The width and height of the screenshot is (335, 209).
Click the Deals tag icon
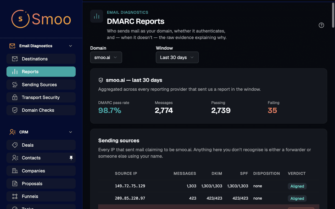(x=15, y=145)
